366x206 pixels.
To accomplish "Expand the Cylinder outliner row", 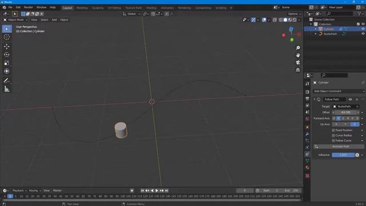I will tap(316, 29).
